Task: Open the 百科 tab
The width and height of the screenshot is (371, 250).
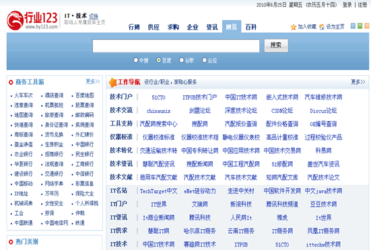Action: 251,27
